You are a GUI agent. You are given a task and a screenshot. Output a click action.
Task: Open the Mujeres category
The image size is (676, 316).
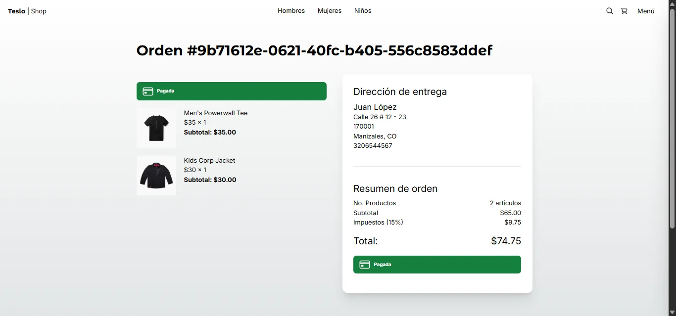[x=330, y=11]
